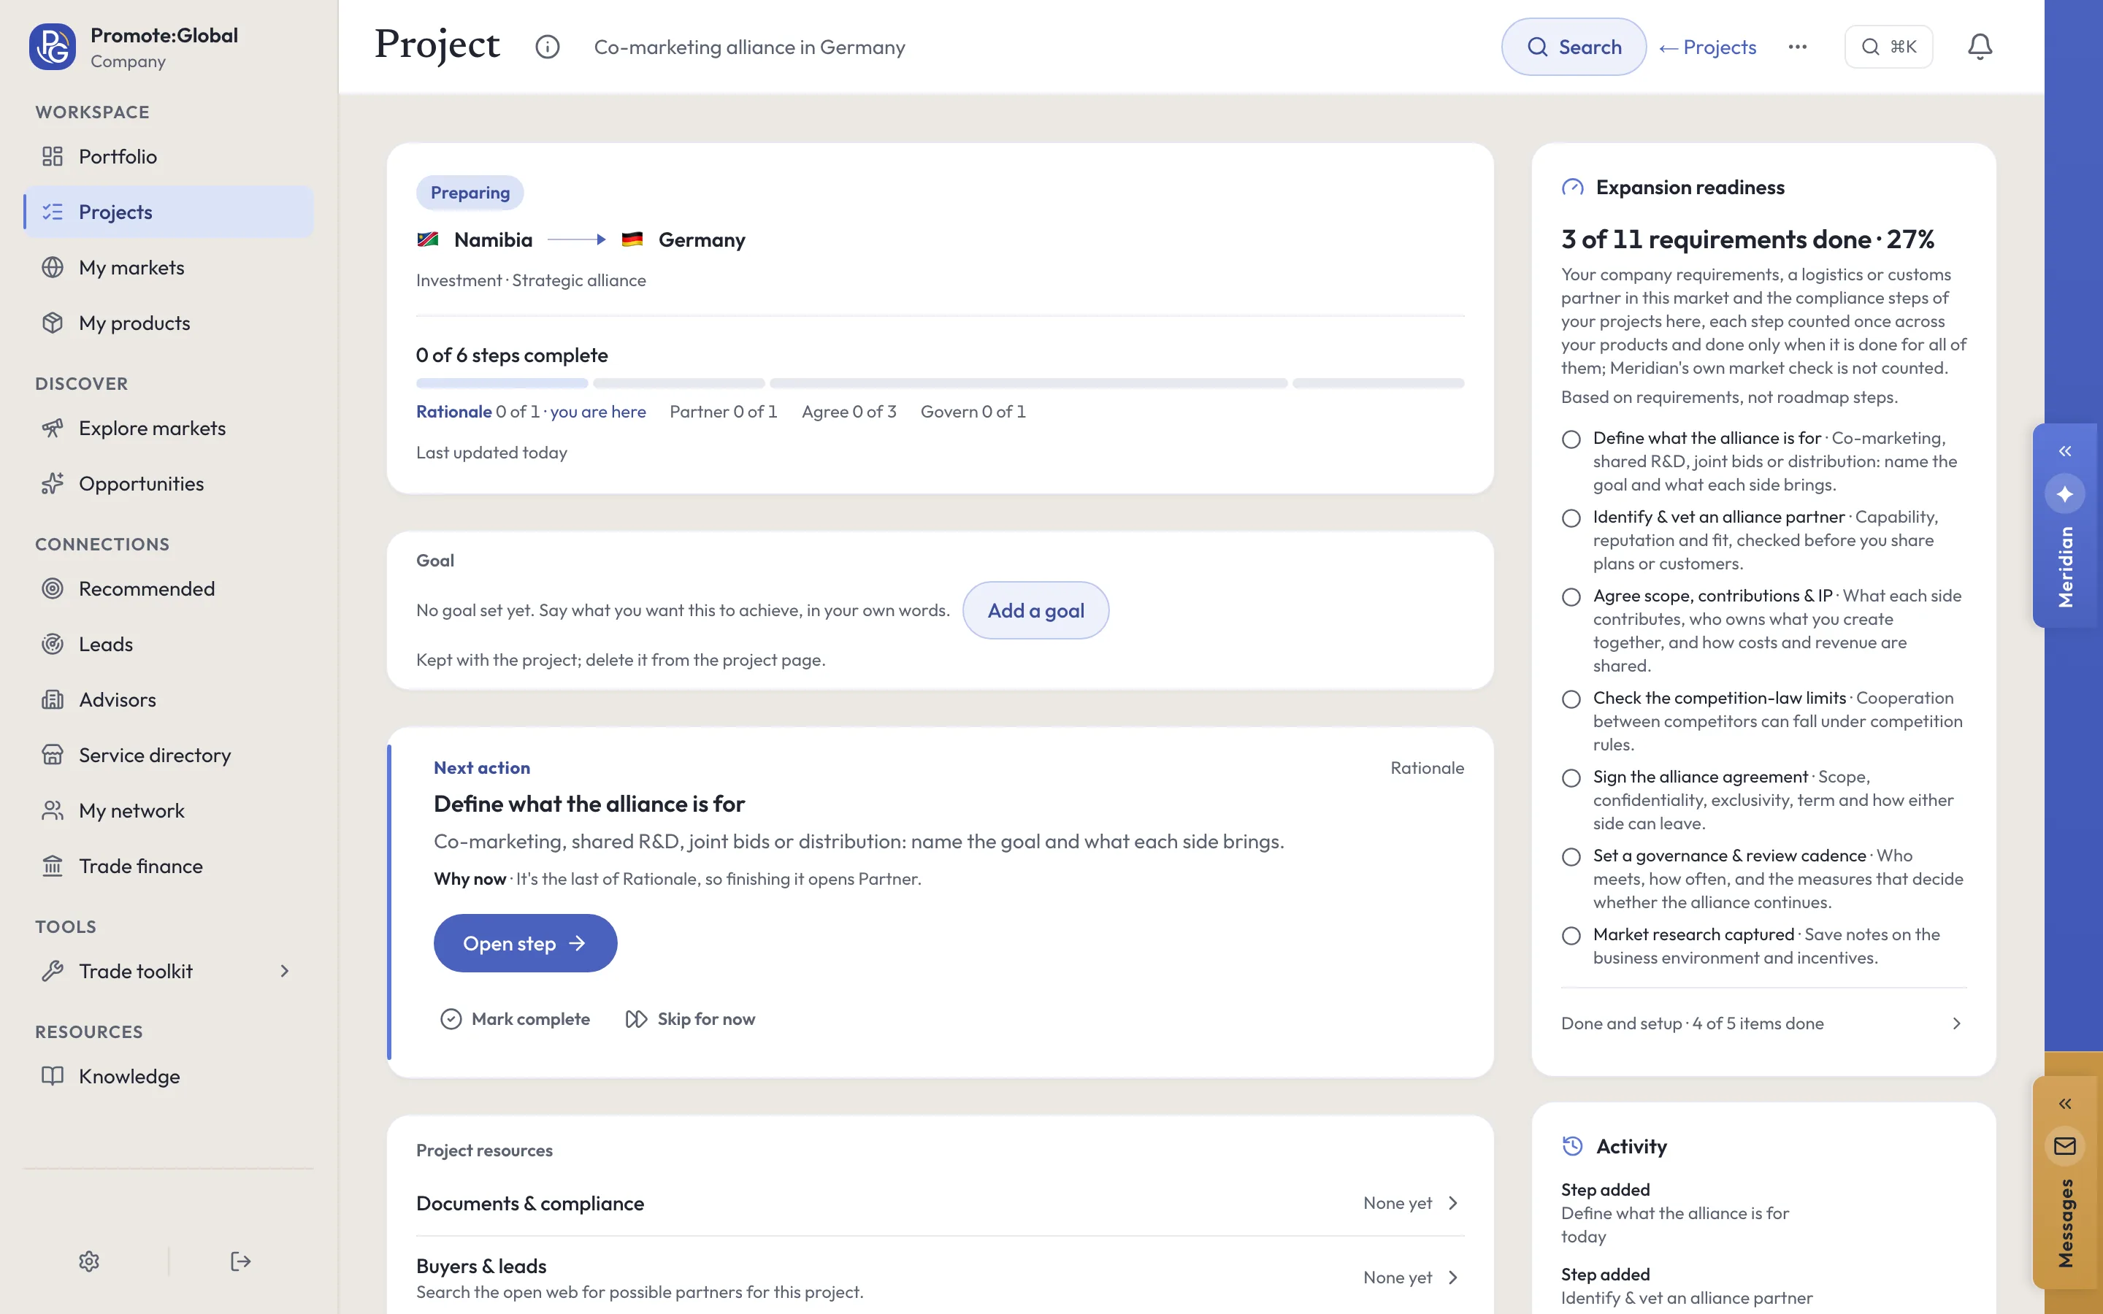Toggle 'Agree scope, contributions & IP' requirement

pyautogui.click(x=1570, y=597)
